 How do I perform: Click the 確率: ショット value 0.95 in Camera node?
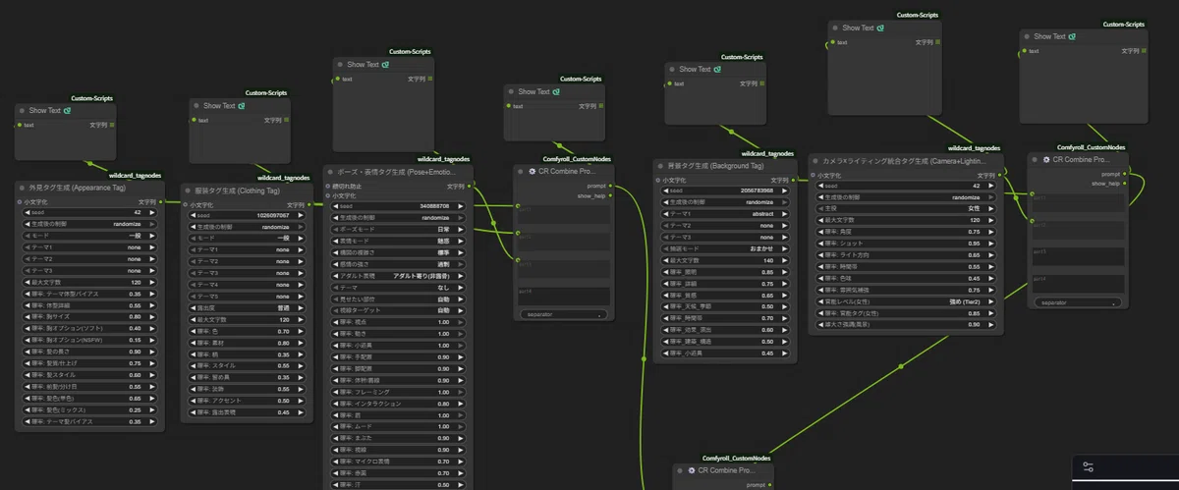(975, 243)
